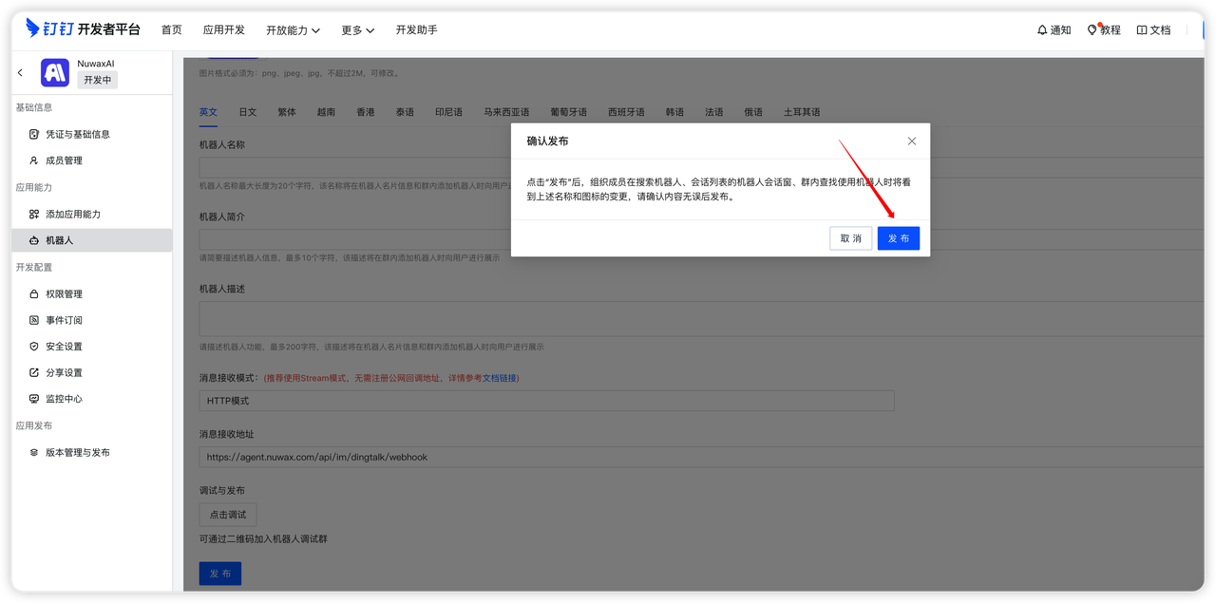This screenshot has height=603, width=1216.
Task: Confirm with the blue 发布 dialog button
Action: (x=899, y=238)
